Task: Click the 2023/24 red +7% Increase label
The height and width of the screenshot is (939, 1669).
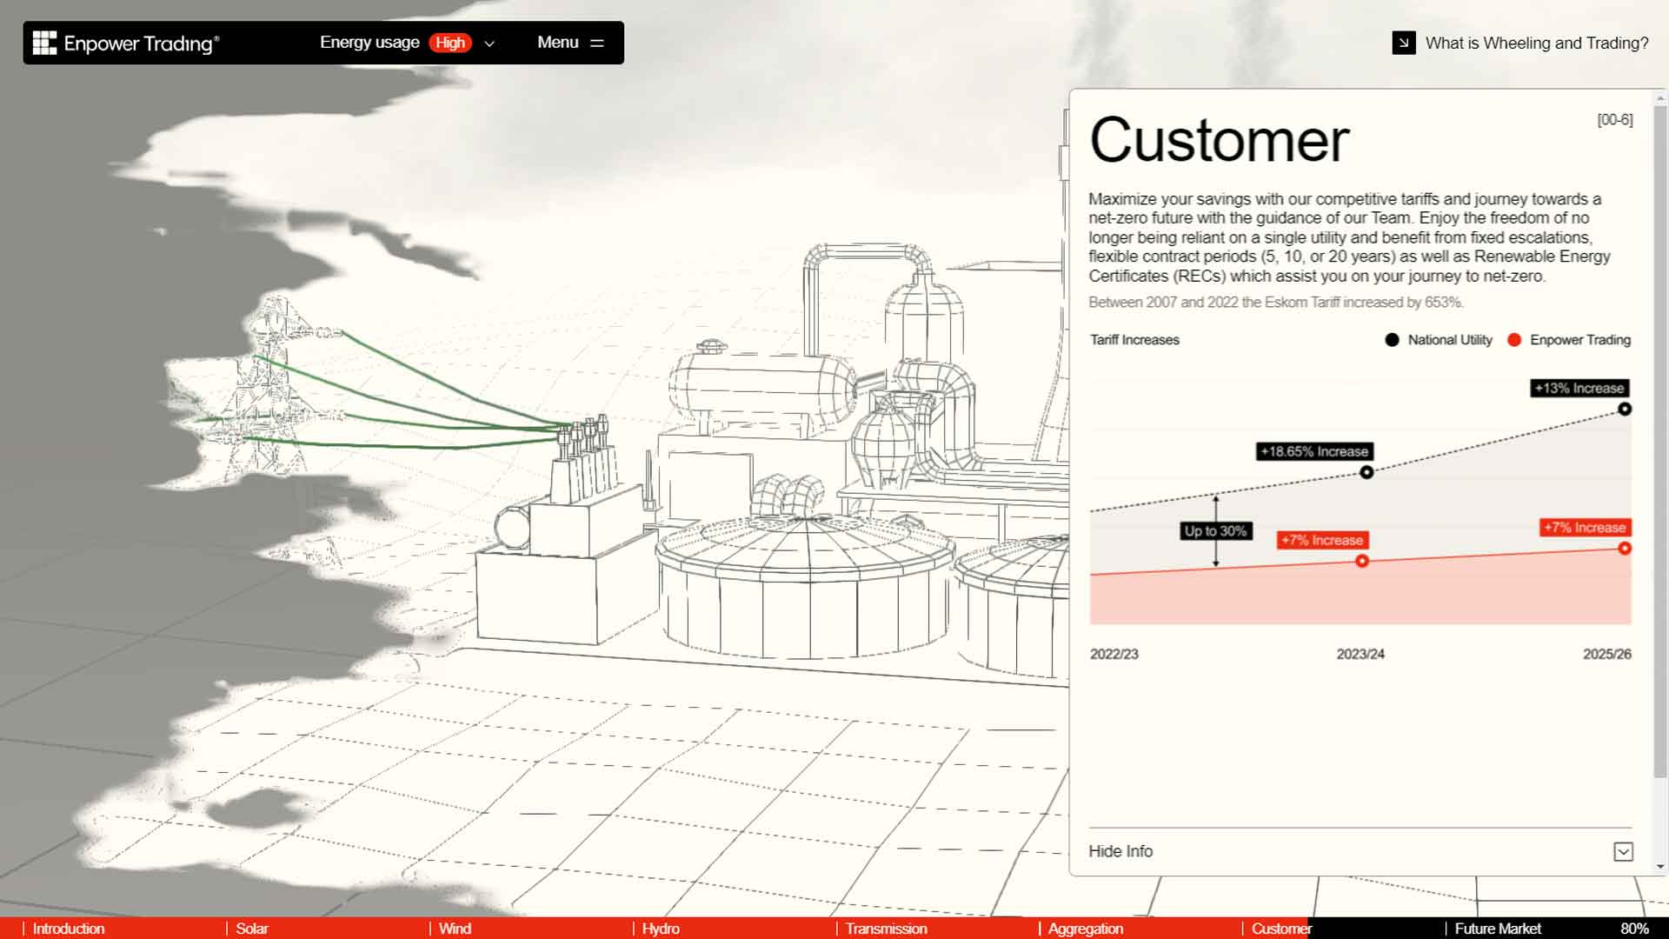Action: click(x=1322, y=540)
